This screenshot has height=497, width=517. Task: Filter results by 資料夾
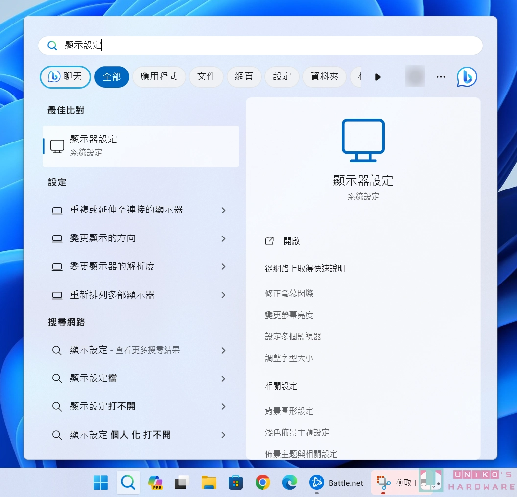(325, 77)
